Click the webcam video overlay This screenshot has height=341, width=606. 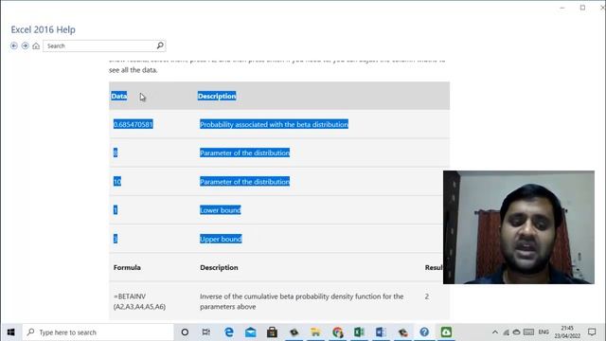point(519,227)
